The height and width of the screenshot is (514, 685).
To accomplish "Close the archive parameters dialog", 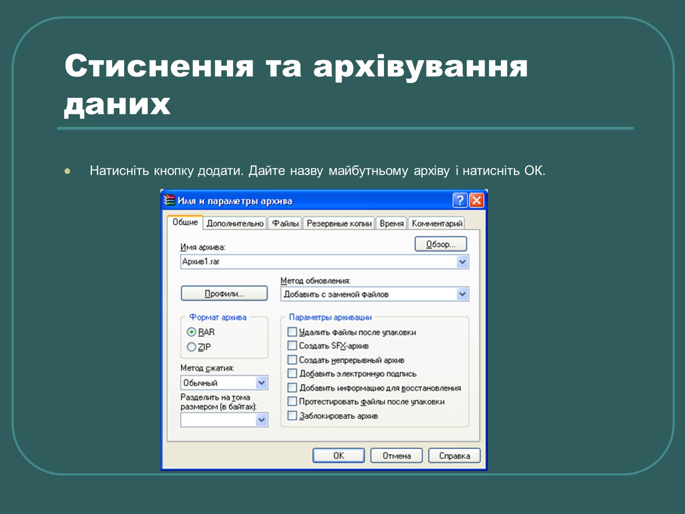I will coord(477,200).
